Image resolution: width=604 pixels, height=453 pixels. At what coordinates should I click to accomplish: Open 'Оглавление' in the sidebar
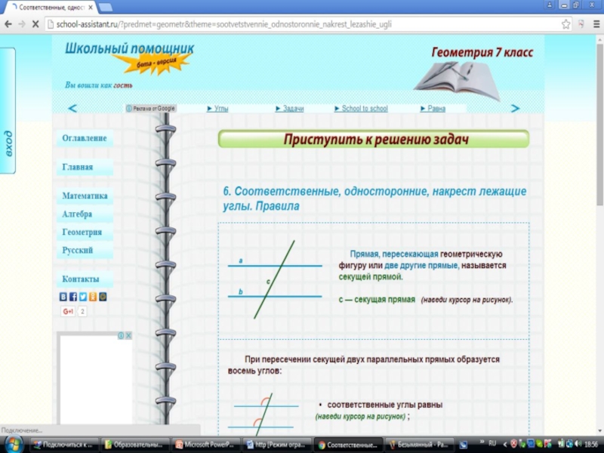pyautogui.click(x=85, y=138)
